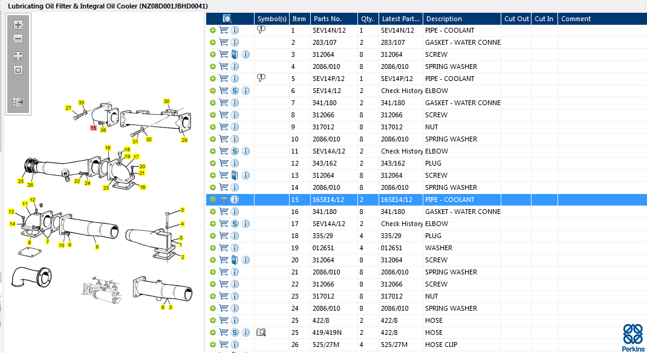Click the list export arrow icon
647x353 pixels.
(18, 102)
